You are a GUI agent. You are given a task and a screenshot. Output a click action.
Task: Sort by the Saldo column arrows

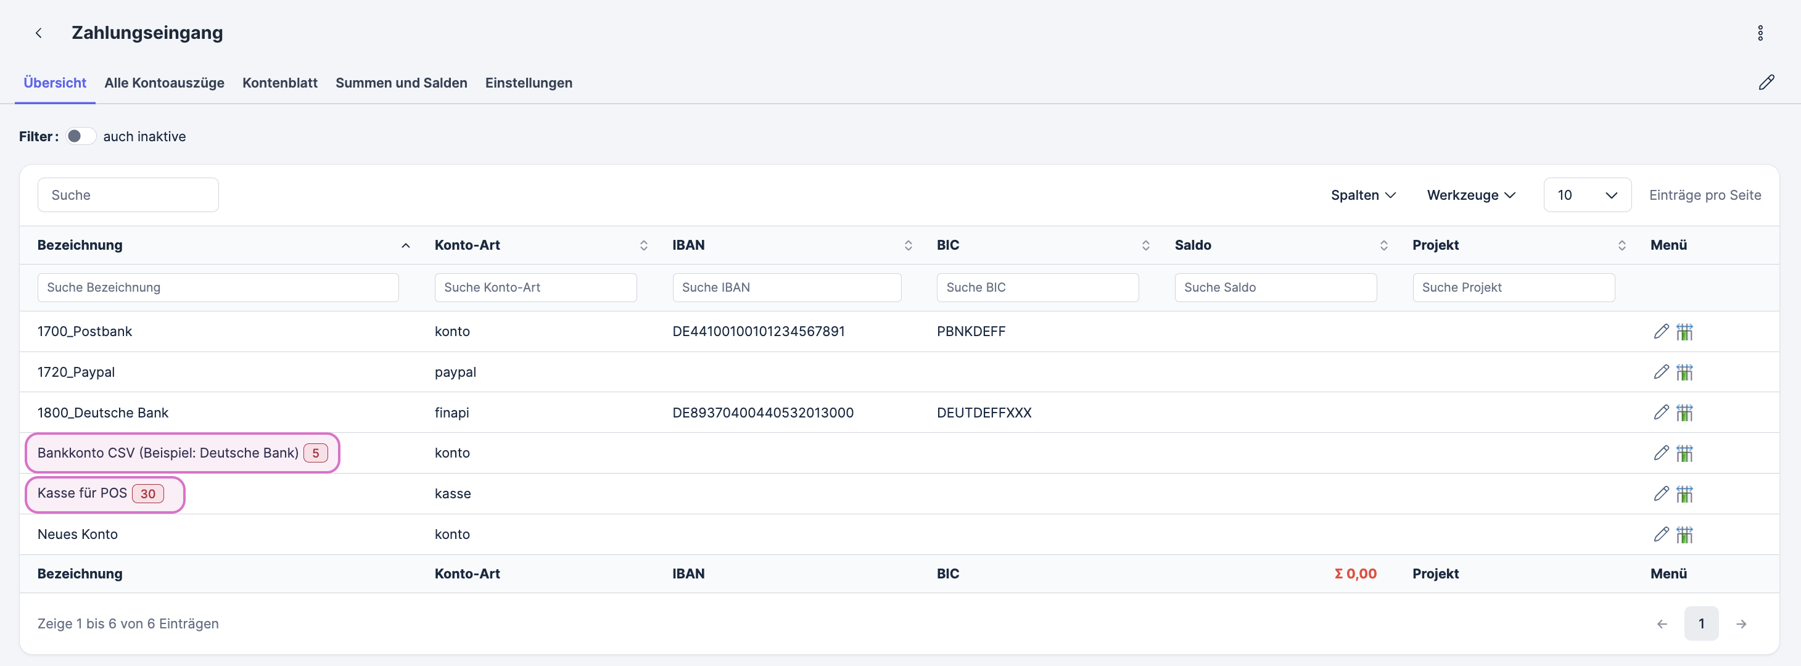1383,245
